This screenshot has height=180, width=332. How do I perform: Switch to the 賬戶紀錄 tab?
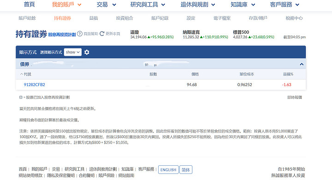click(160, 18)
